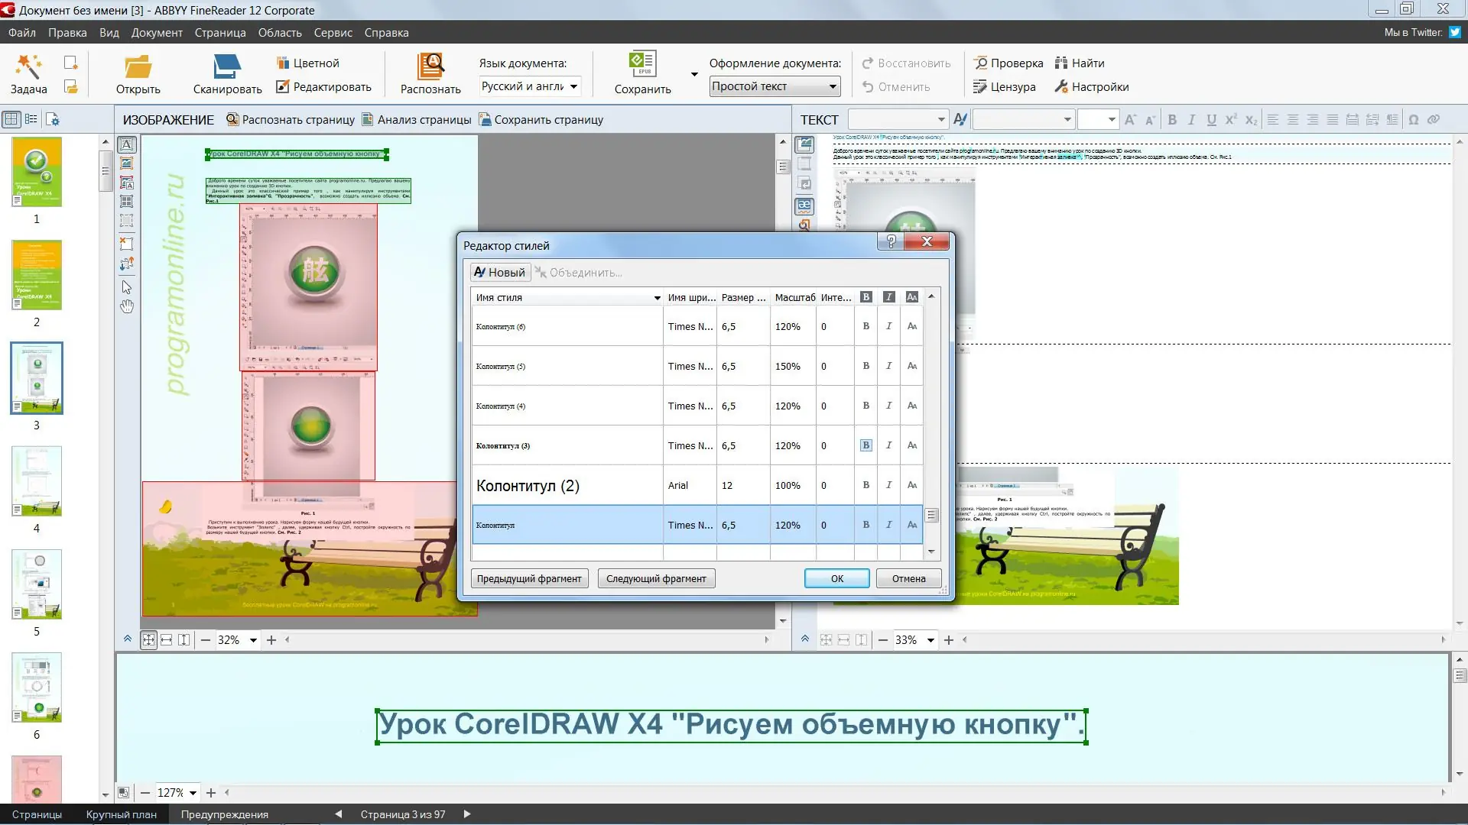The width and height of the screenshot is (1468, 825).
Task: Click Анализ страницы in image toolbar
Action: point(417,120)
